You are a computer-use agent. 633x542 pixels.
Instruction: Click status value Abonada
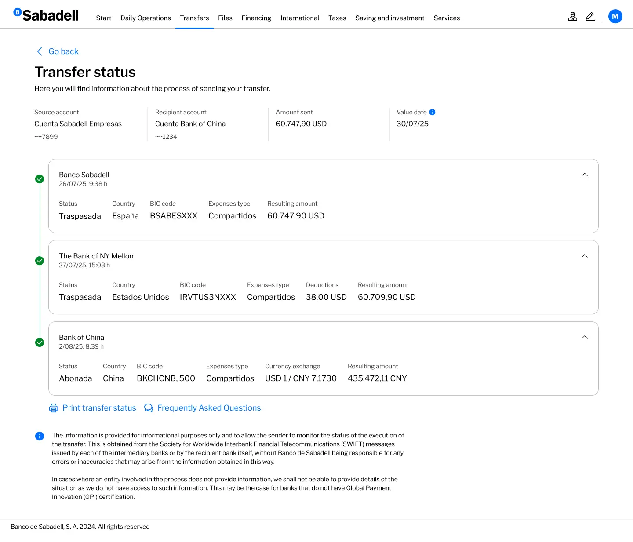[75, 378]
